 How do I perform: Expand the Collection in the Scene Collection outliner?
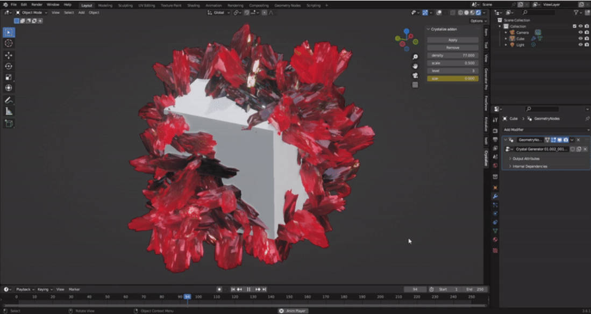pos(500,26)
